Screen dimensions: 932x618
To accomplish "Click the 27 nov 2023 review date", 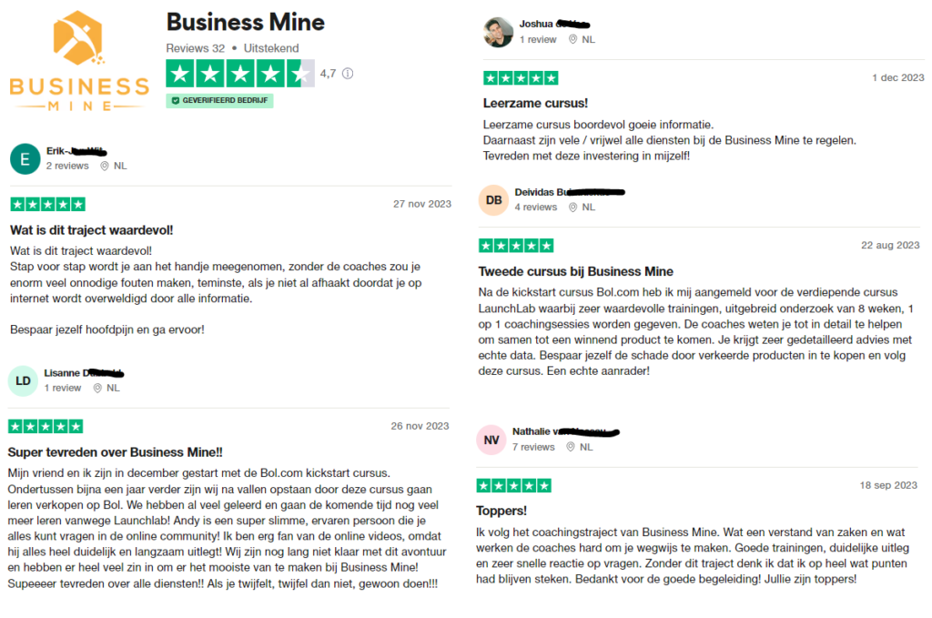I will pyautogui.click(x=421, y=204).
